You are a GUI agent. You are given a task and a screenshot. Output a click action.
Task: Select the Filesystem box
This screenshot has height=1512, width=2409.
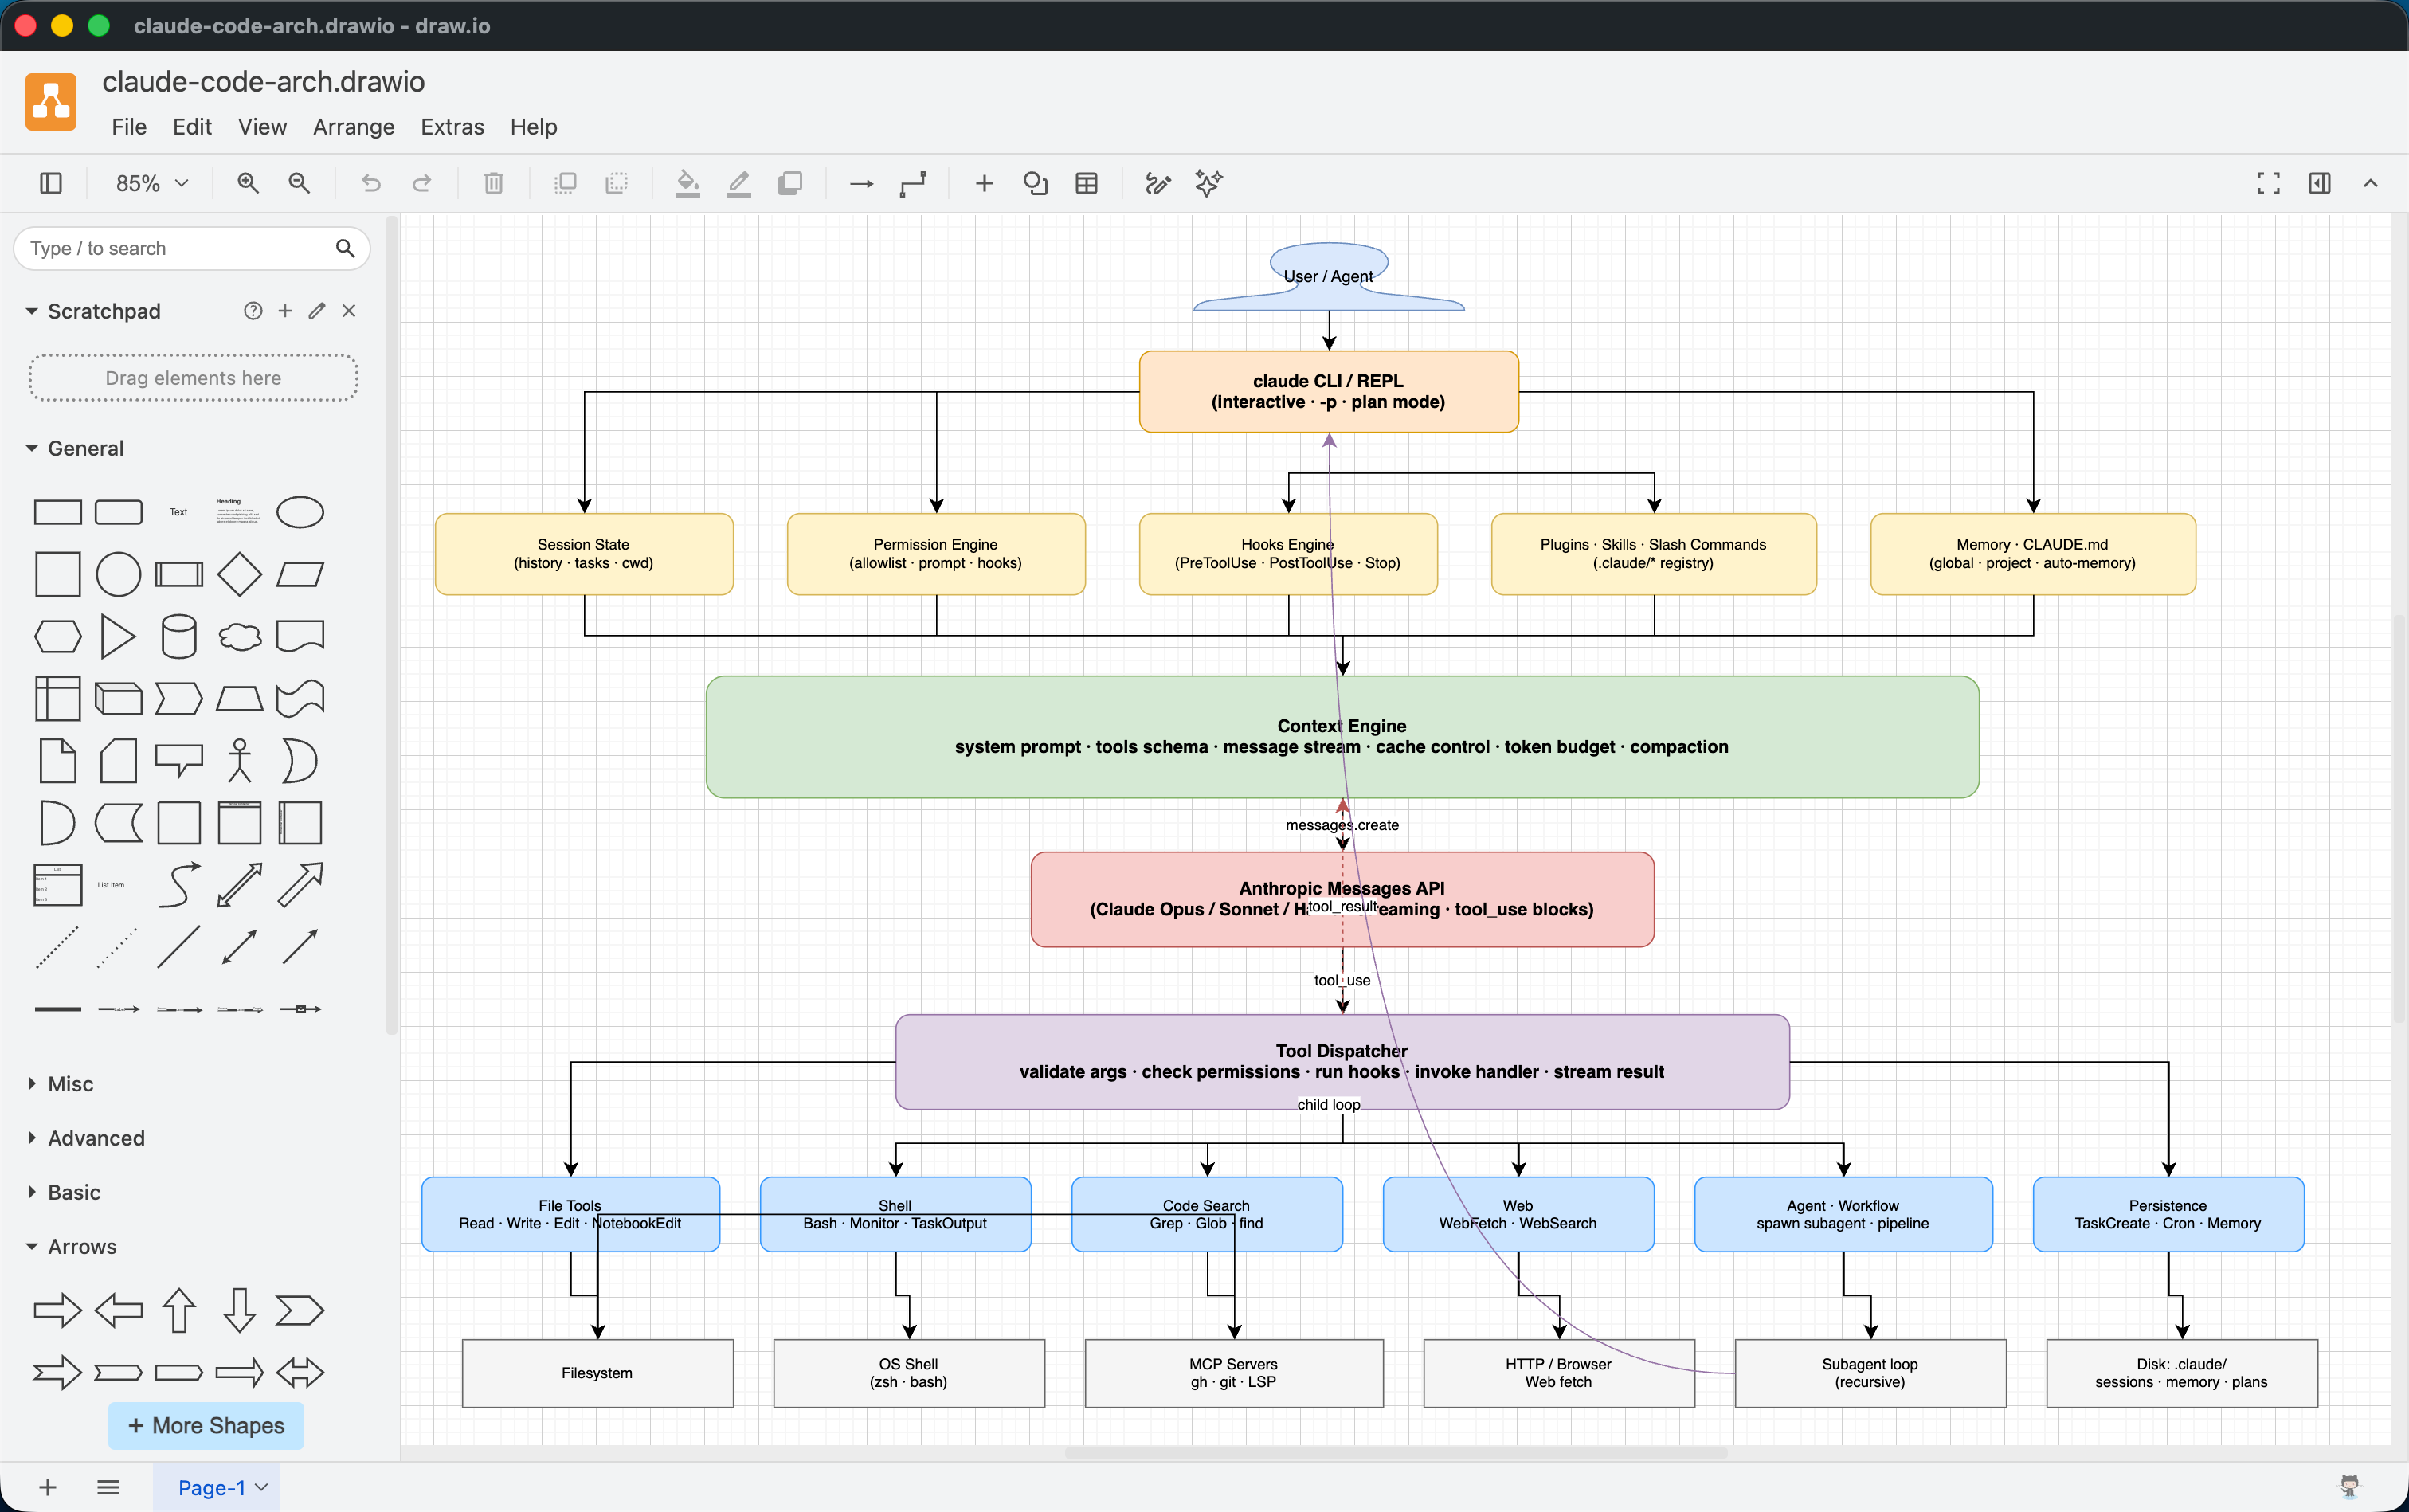click(597, 1373)
